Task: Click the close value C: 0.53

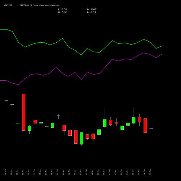Action: [63, 9]
